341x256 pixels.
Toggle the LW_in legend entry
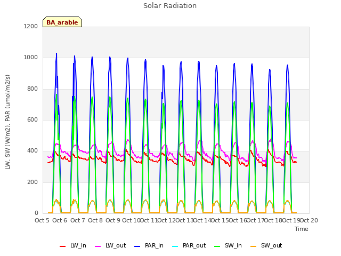pos(73,245)
